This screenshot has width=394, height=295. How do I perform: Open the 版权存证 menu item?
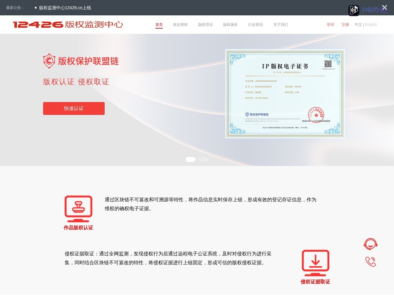[x=206, y=25]
